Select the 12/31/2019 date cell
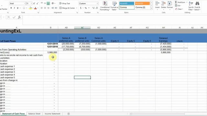 [51, 44]
